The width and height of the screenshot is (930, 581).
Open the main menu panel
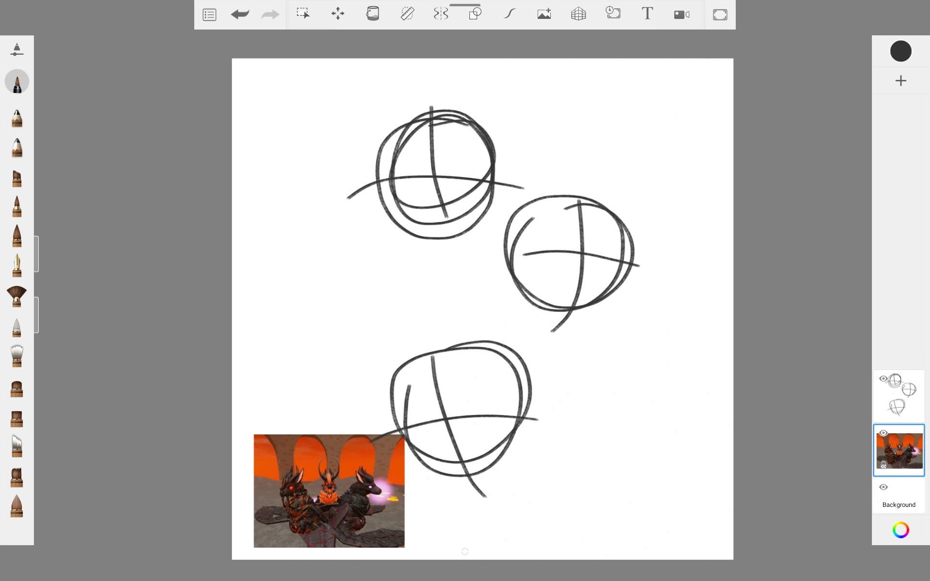(209, 15)
